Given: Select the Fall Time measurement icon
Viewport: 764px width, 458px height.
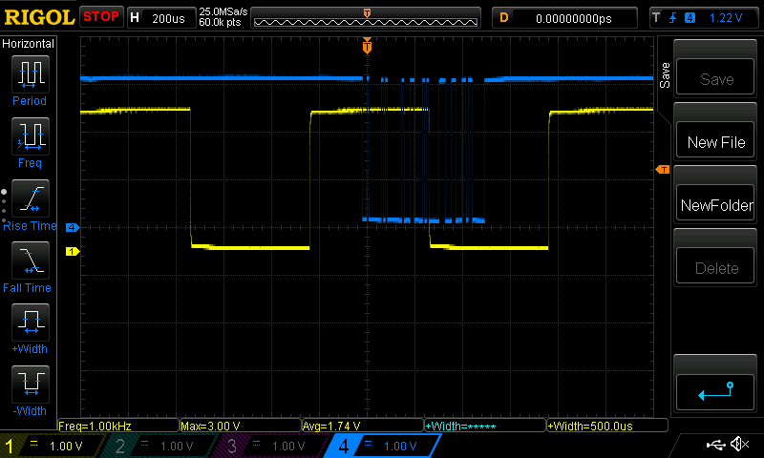Looking at the screenshot, I should [31, 260].
